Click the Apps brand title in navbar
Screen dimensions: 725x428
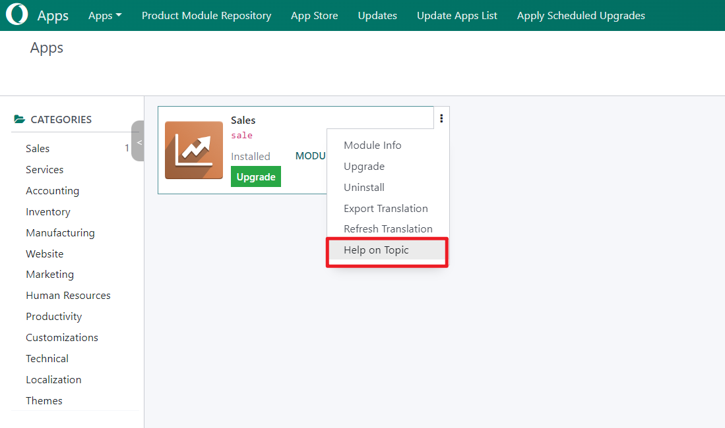pos(53,16)
